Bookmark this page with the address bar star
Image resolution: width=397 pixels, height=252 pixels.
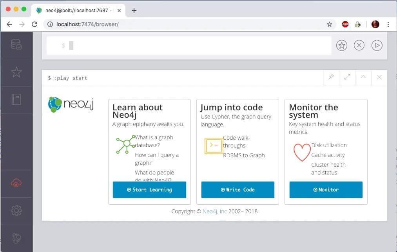(x=330, y=24)
